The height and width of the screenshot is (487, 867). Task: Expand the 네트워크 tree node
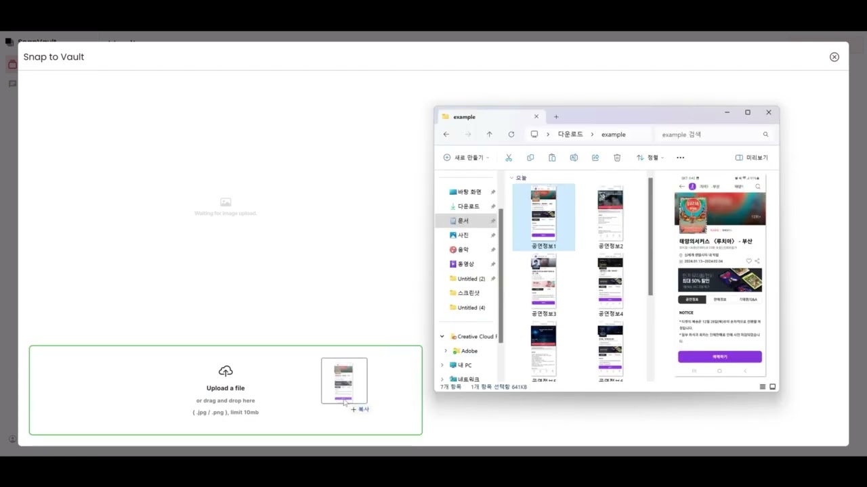[442, 379]
